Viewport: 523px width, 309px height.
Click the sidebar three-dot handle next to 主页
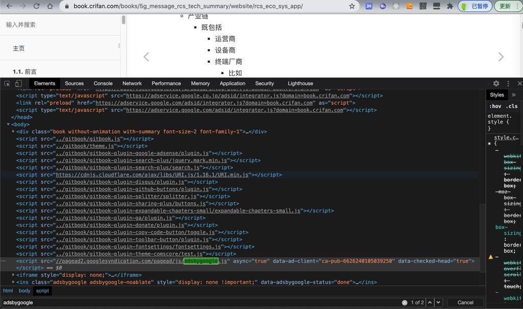click(119, 46)
